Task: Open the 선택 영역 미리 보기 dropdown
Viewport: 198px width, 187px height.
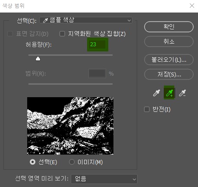Action: (104, 179)
